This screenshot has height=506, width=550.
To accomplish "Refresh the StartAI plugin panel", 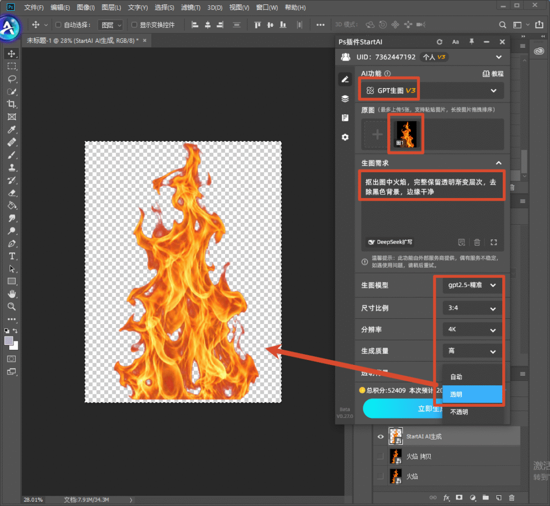I will point(439,42).
